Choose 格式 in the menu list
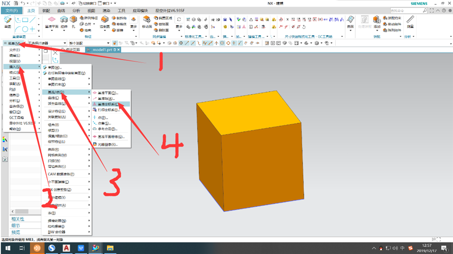Viewport: 453px width, 254px height. pyautogui.click(x=23, y=72)
